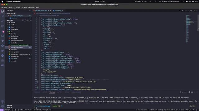Open the Selection menu
Screen dimensions: 199x111
[12, 7]
